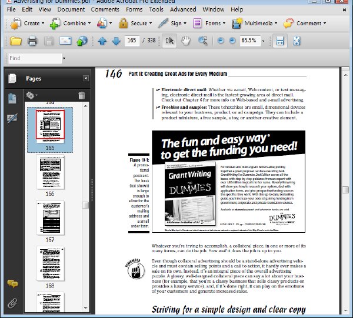Select page 166 thumbnail
This screenshot has height=318, width=353.
[x=50, y=172]
